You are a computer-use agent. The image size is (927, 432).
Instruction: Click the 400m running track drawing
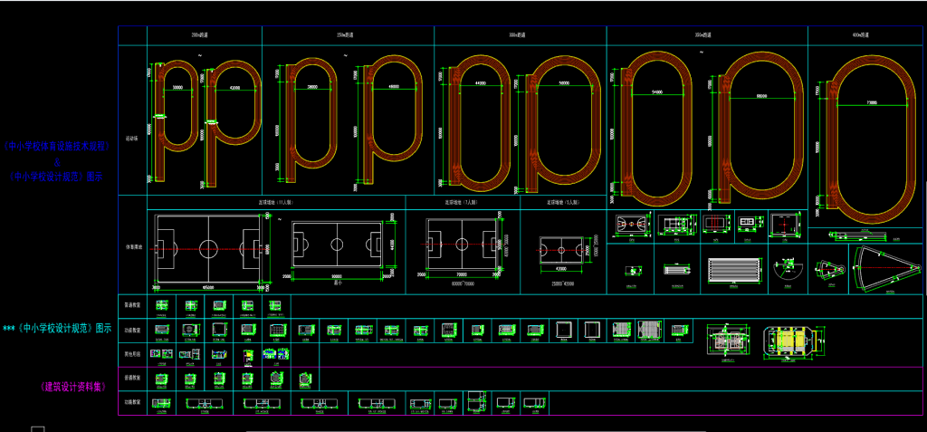pos(868,131)
